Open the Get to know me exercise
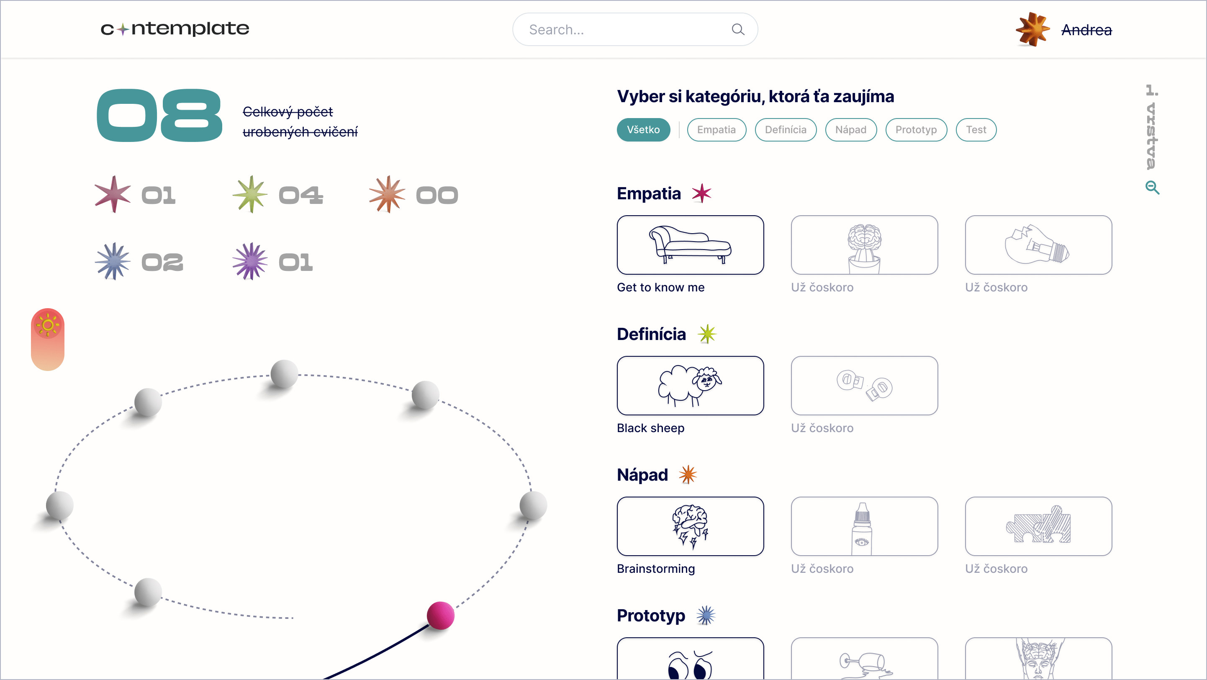Image resolution: width=1207 pixels, height=680 pixels. (x=690, y=245)
